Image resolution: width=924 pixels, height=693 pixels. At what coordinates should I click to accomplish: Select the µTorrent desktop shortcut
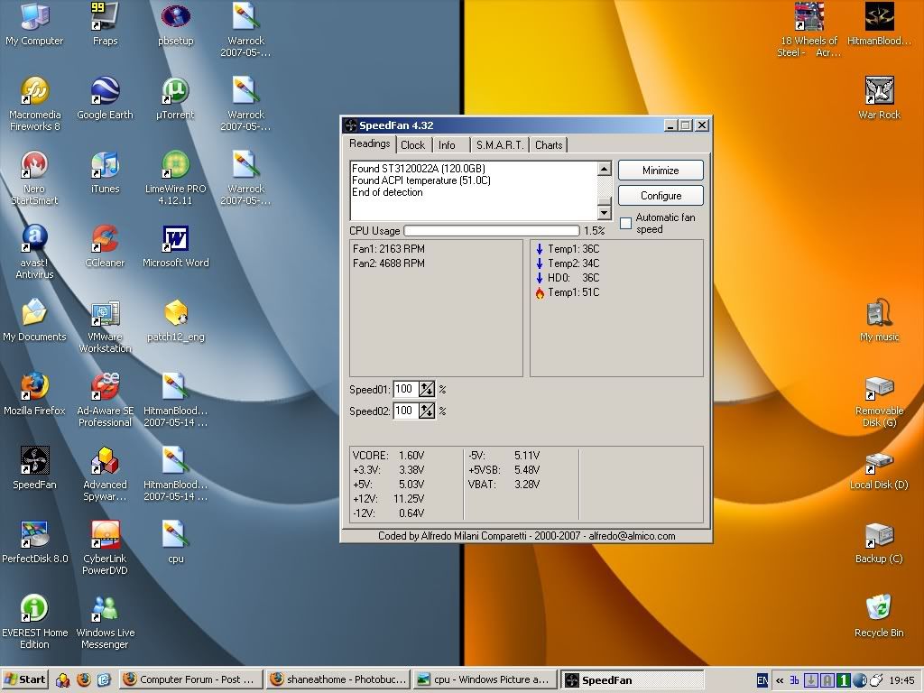[x=175, y=91]
